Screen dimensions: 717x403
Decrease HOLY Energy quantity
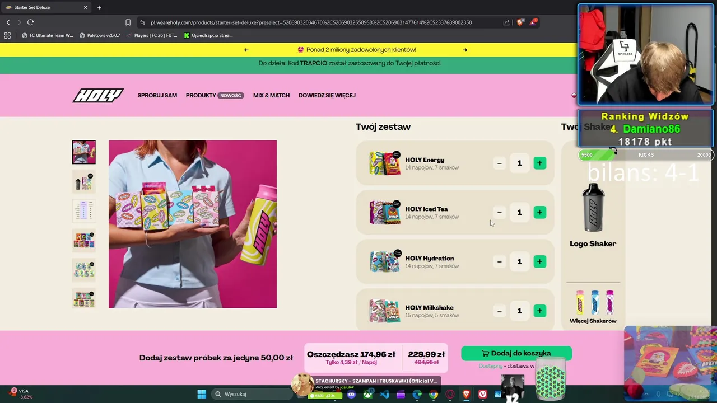499,163
